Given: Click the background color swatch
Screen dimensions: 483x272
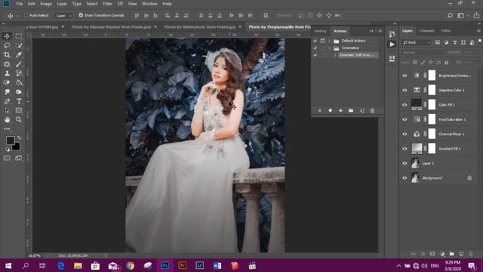Looking at the screenshot, I should click(16, 146).
